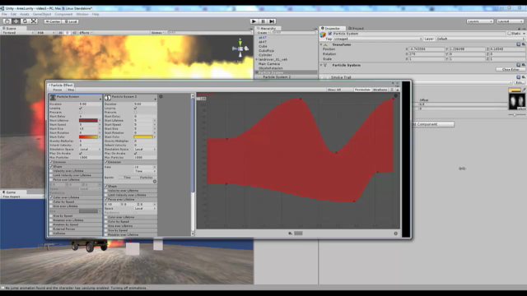Open the GameObject menu

coord(42,14)
